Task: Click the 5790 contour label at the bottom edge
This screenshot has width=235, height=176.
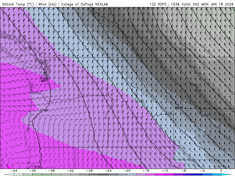Action: 38,167
